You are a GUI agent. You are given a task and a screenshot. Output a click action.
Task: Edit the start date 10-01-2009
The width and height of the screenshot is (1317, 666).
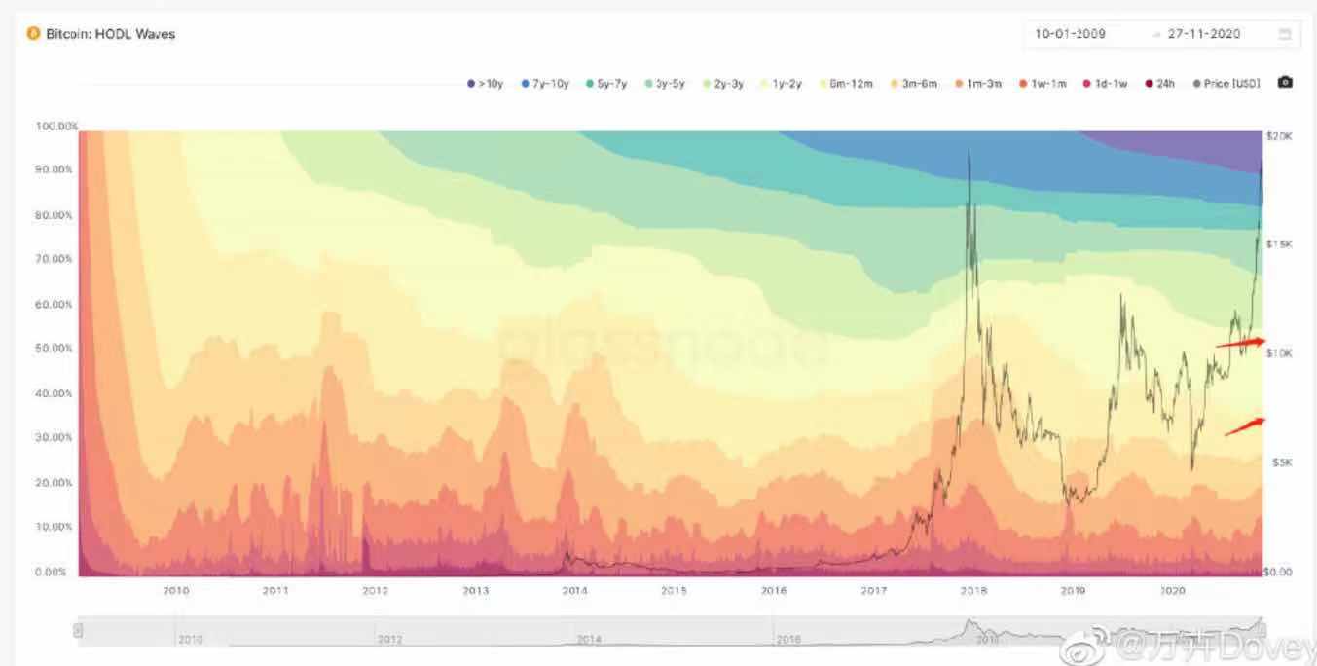1069,34
